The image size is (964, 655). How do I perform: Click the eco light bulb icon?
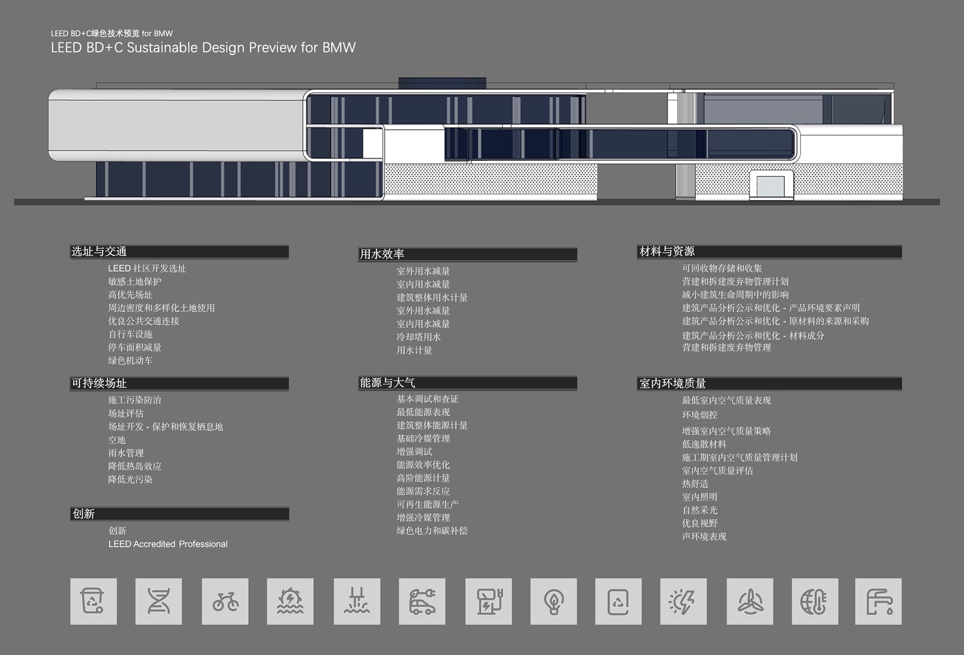point(553,601)
